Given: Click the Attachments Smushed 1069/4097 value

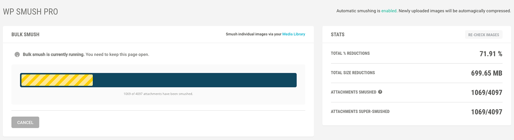Looking at the screenshot, I should click(487, 93).
